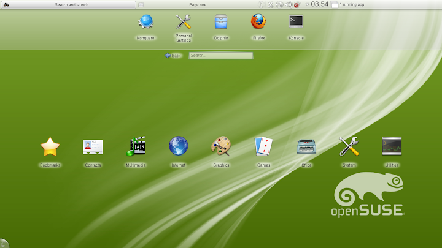The image size is (442, 248).
Task: Open the System category
Action: (349, 152)
